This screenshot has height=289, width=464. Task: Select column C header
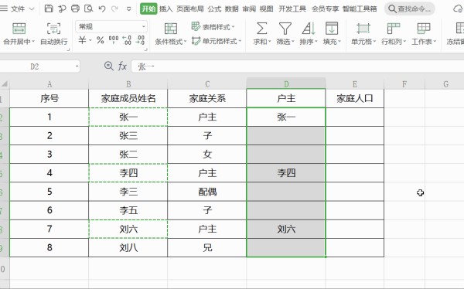[207, 84]
